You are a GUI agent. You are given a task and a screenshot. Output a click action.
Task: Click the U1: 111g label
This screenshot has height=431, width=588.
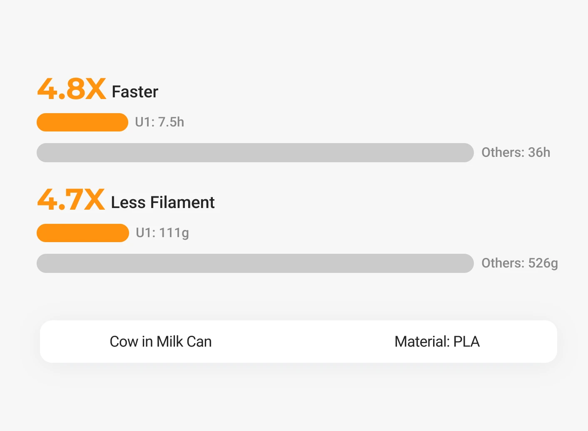pos(162,233)
